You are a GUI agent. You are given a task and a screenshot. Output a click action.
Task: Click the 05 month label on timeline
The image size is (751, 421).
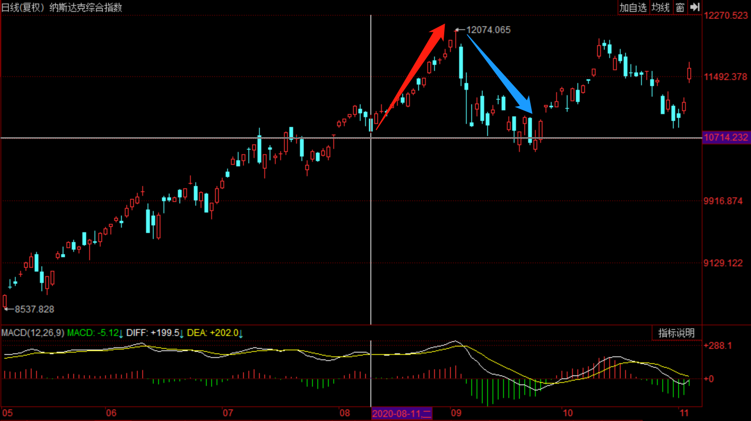[x=7, y=413]
